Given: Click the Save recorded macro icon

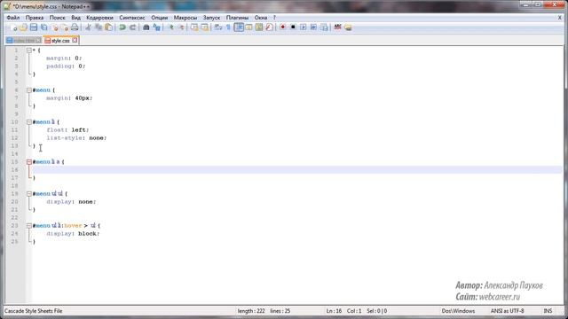Looking at the screenshot, I should click(324, 27).
